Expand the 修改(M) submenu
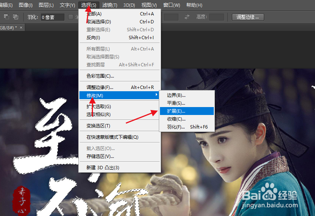The height and width of the screenshot is (216, 315). pyautogui.click(x=120, y=95)
